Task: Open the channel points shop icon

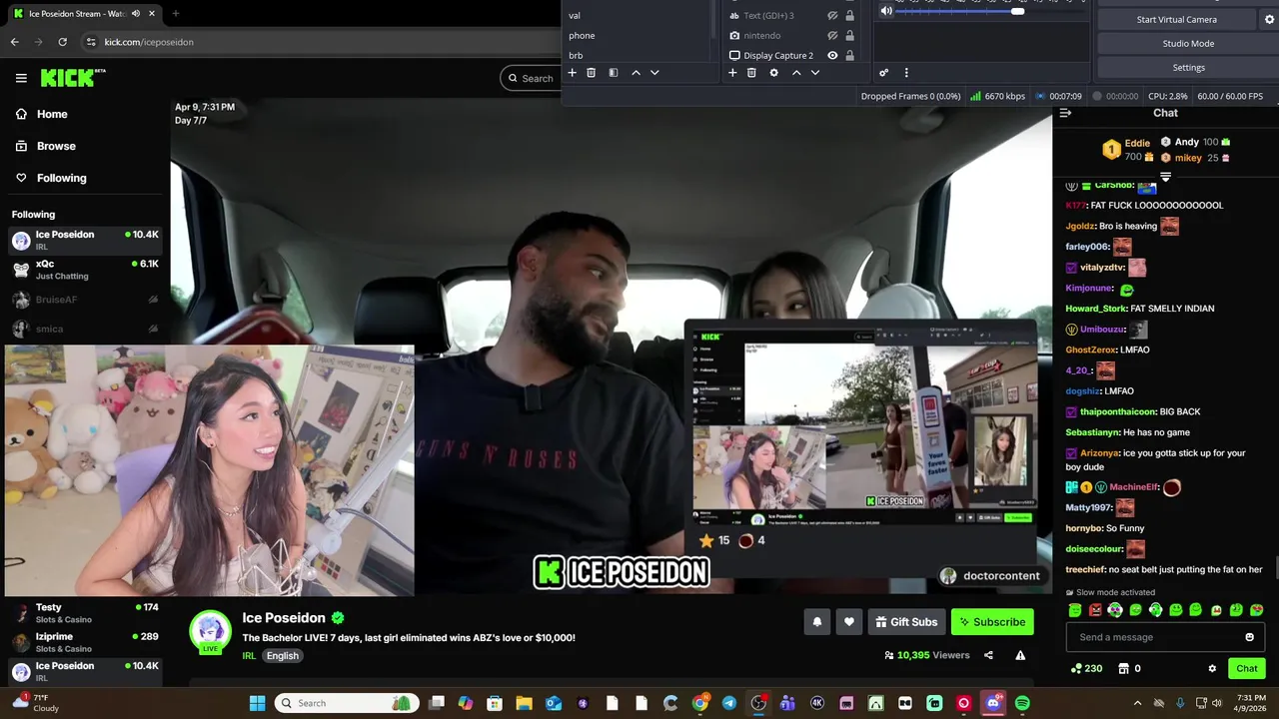Action: point(1123,668)
